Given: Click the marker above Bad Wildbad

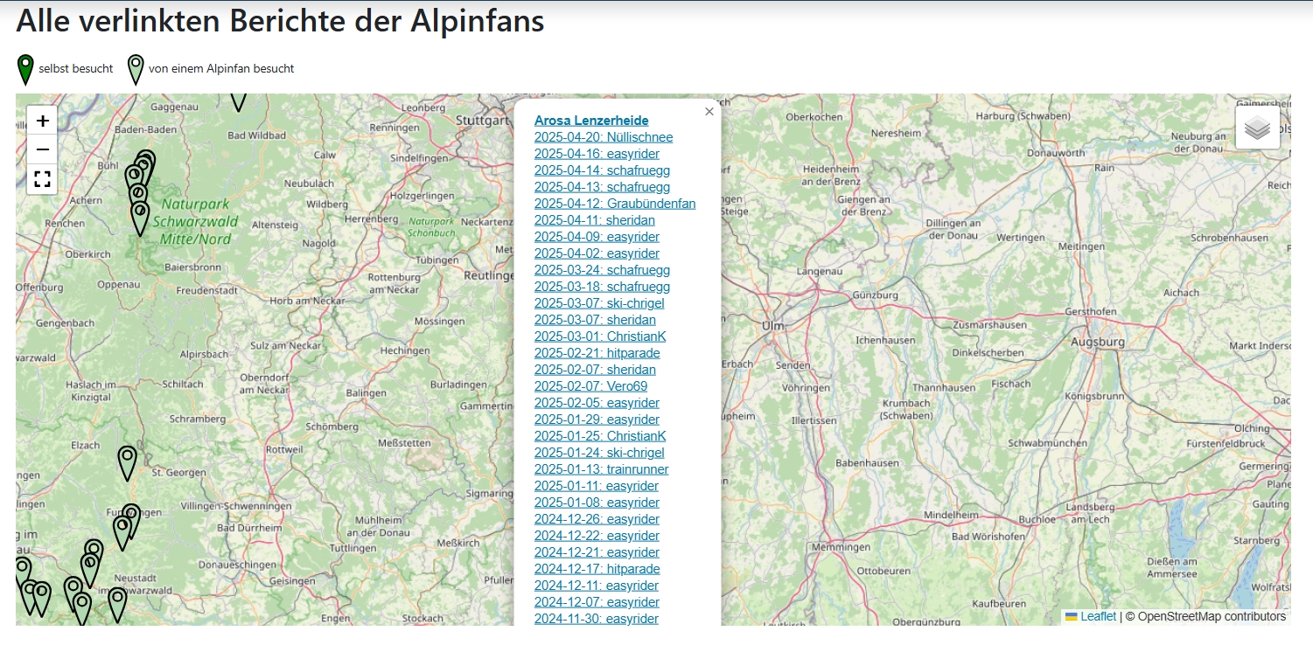Looking at the screenshot, I should click(238, 99).
